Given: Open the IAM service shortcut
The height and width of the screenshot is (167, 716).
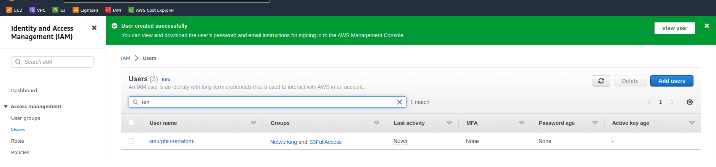Looking at the screenshot, I should 113,10.
